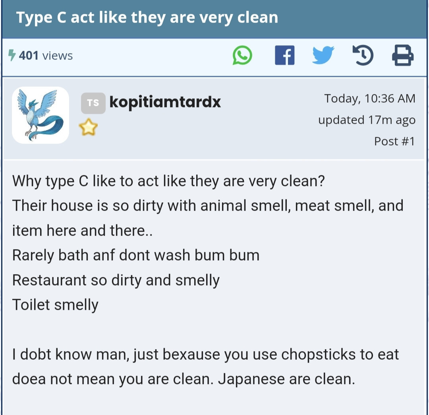429x415 pixels.
Task: Click the TS badge next to the username
Action: pos(93,102)
